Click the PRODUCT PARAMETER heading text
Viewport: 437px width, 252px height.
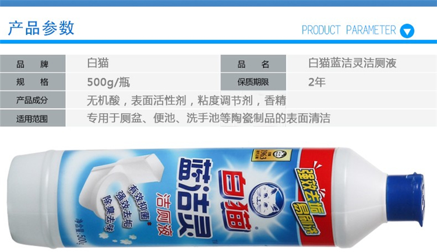tap(348, 30)
